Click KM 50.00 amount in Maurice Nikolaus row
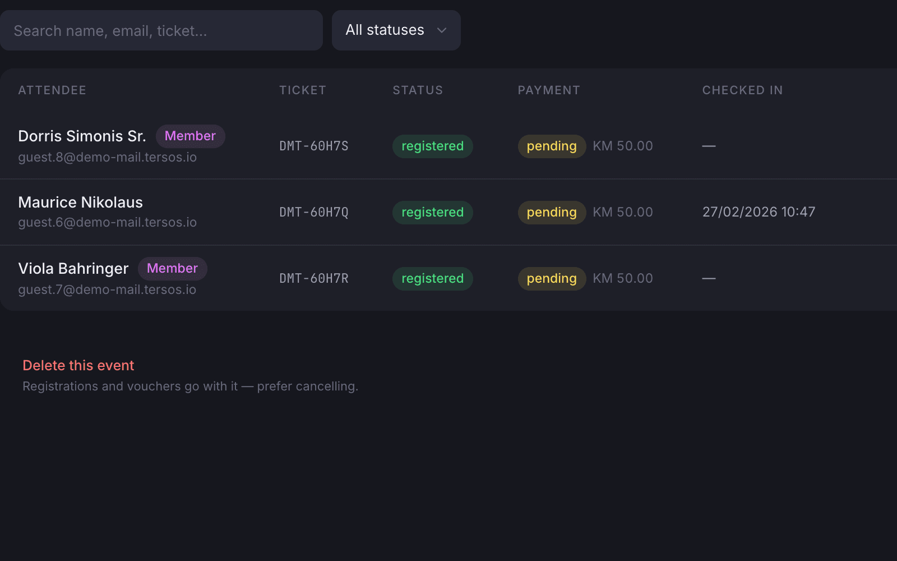Image resolution: width=897 pixels, height=561 pixels. coord(623,212)
